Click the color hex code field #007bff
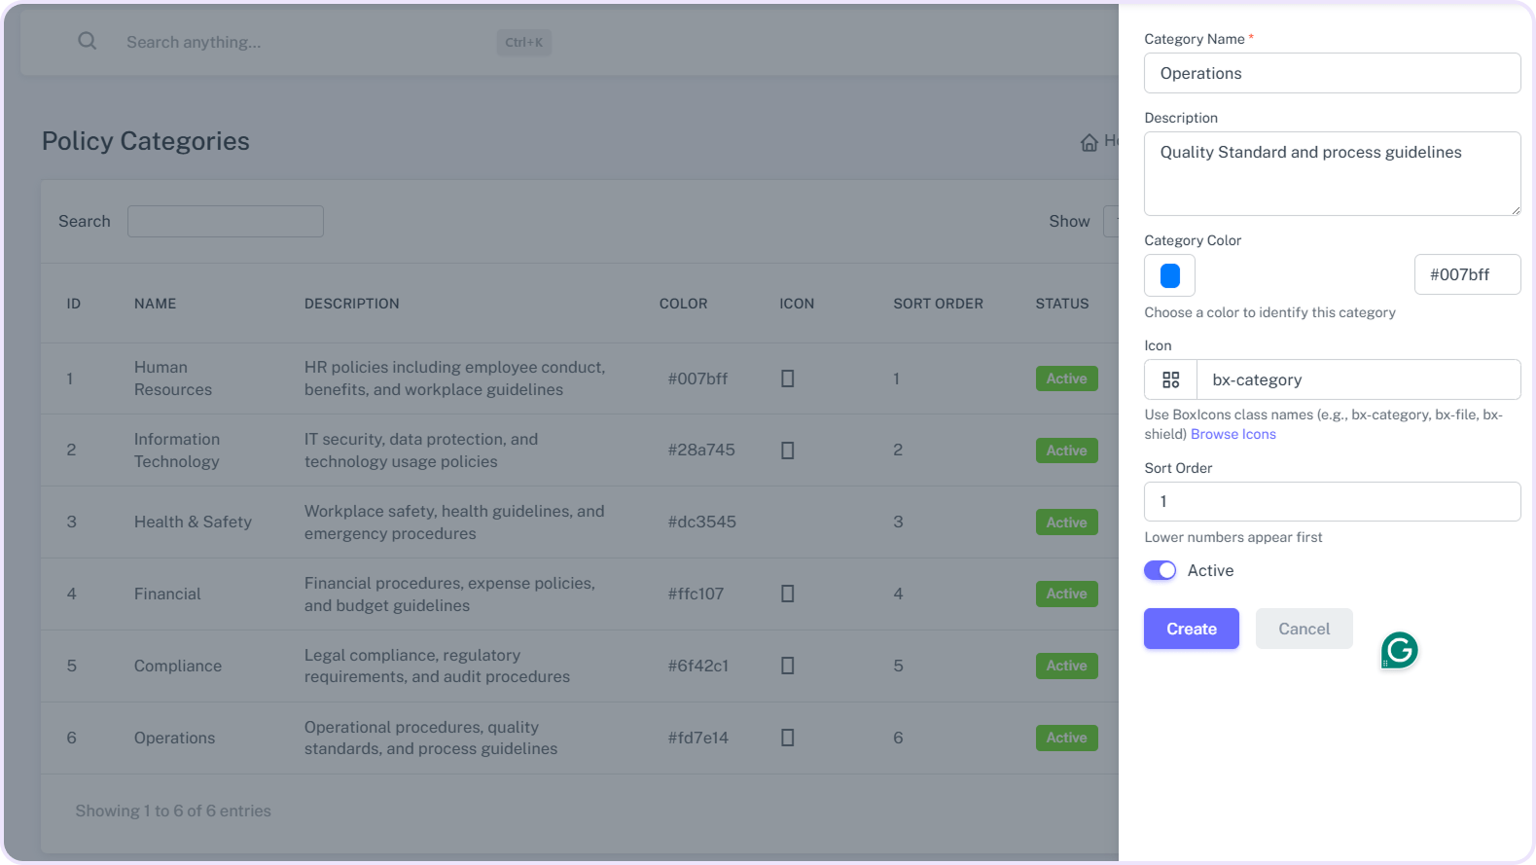This screenshot has height=865, width=1536. (1466, 274)
